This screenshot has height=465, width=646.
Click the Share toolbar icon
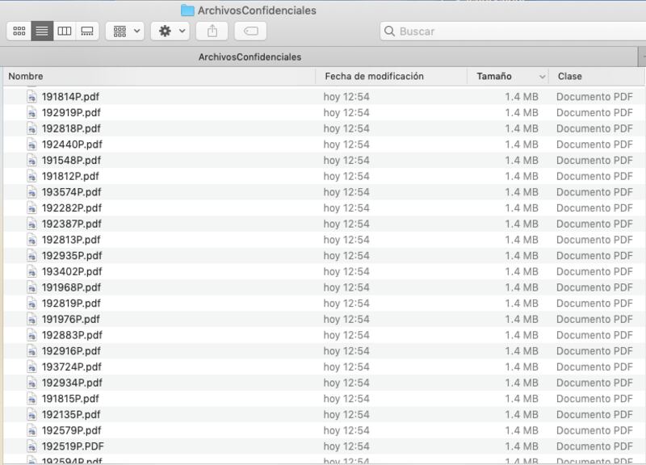212,31
